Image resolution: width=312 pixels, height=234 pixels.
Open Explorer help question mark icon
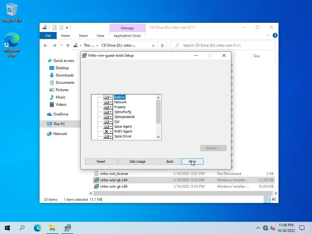275,35
